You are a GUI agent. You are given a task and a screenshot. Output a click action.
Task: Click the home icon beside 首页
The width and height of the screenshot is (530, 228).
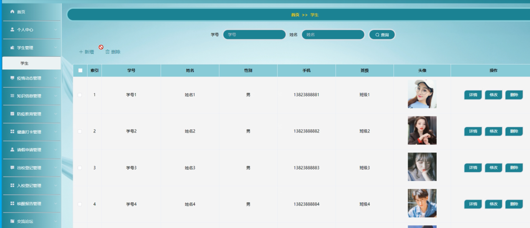(x=12, y=12)
